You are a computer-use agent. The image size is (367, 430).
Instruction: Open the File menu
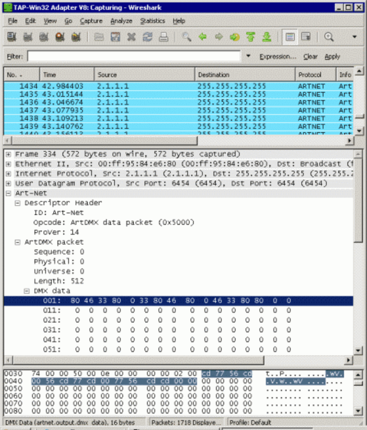(13, 21)
